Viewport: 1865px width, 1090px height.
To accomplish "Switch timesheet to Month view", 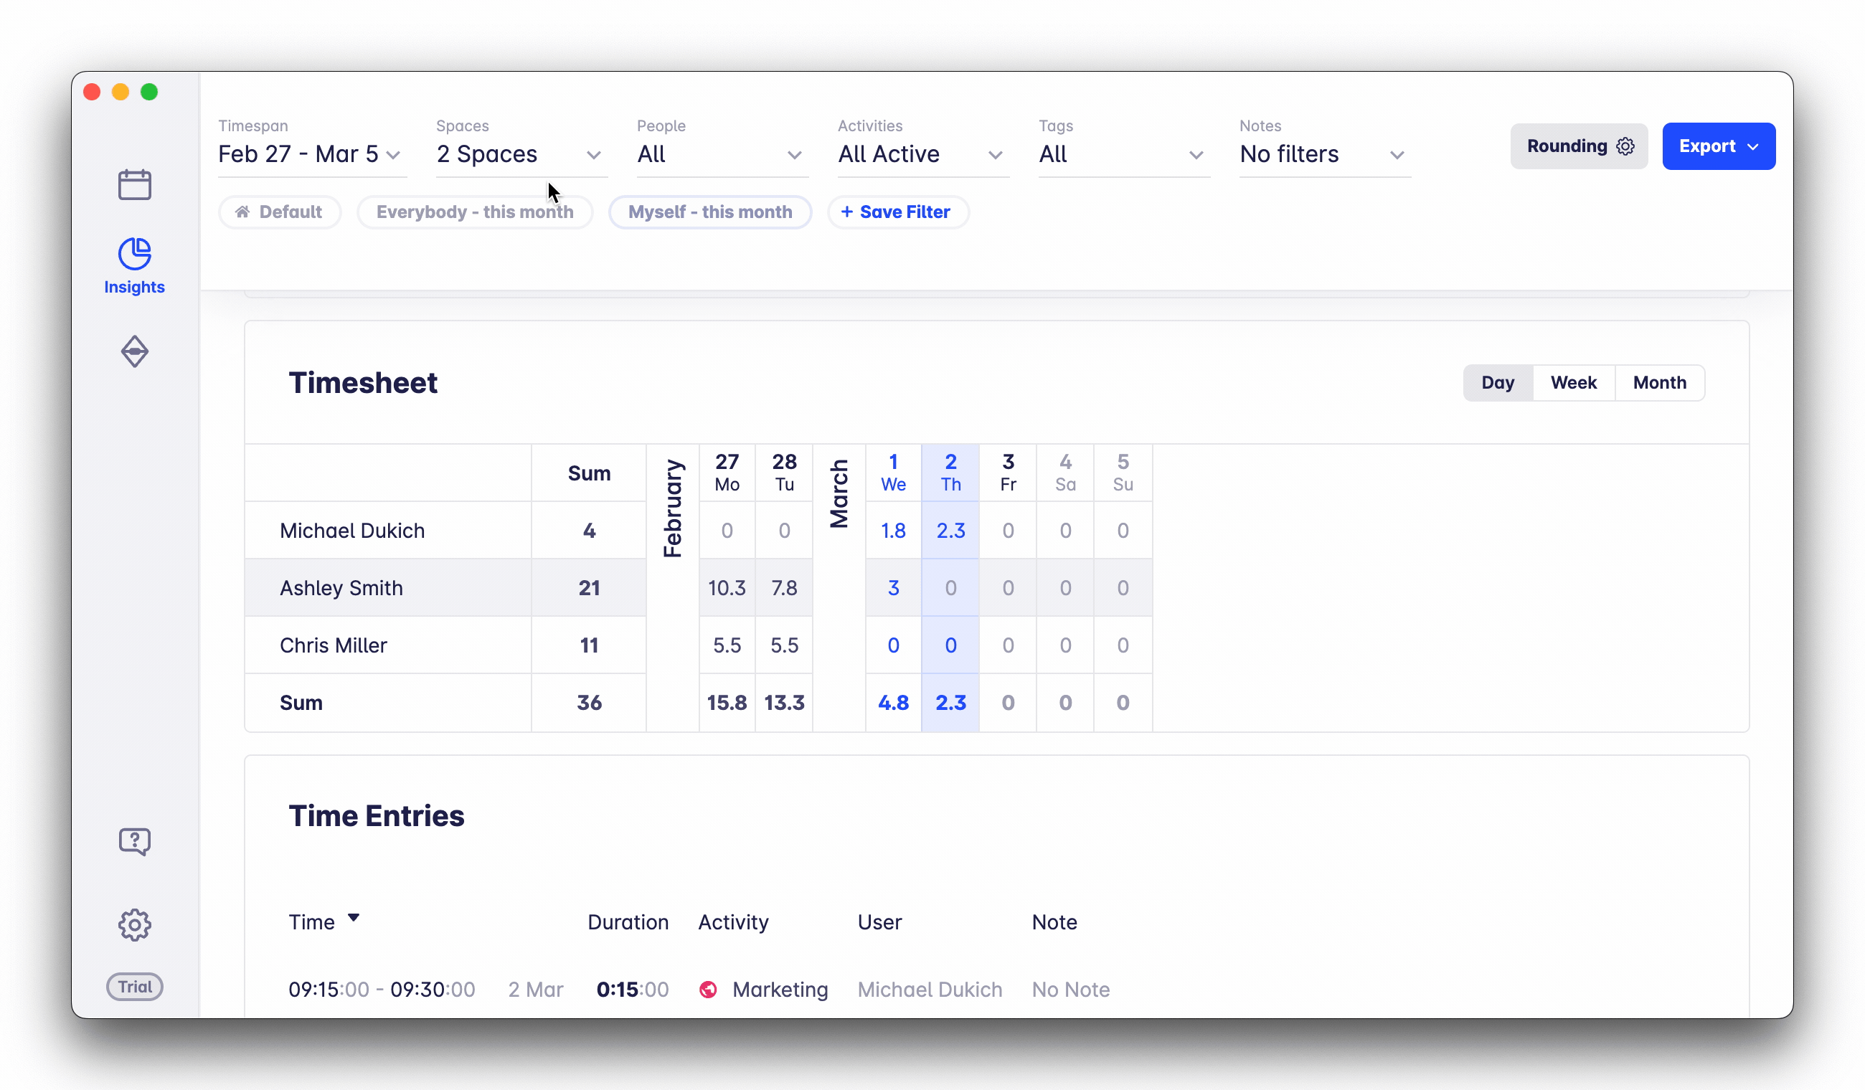I will click(1659, 382).
